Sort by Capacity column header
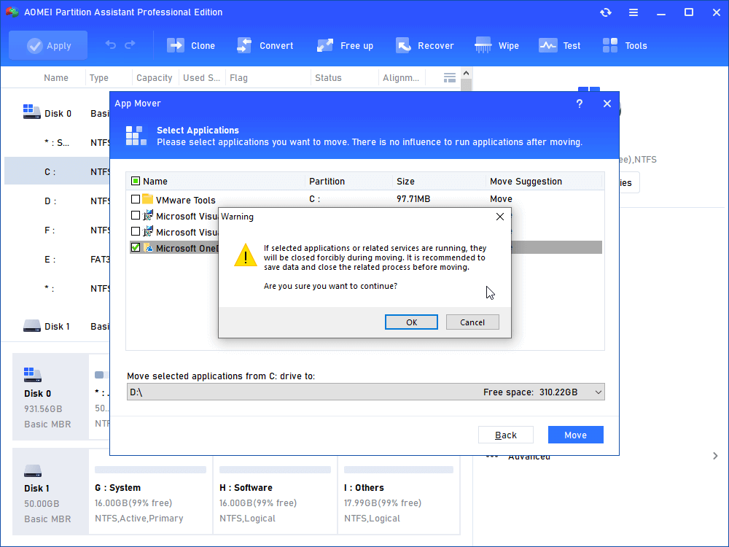The height and width of the screenshot is (547, 729). [x=154, y=78]
